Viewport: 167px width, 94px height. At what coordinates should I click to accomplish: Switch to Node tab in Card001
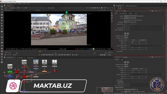[122, 60]
